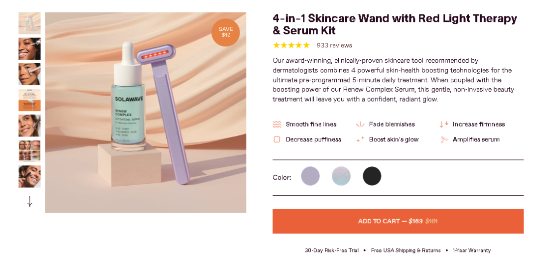Click the Fade blemishes icon
The height and width of the screenshot is (260, 538).
point(360,125)
